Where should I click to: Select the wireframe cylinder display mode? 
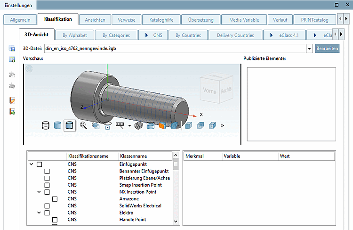coord(46,125)
